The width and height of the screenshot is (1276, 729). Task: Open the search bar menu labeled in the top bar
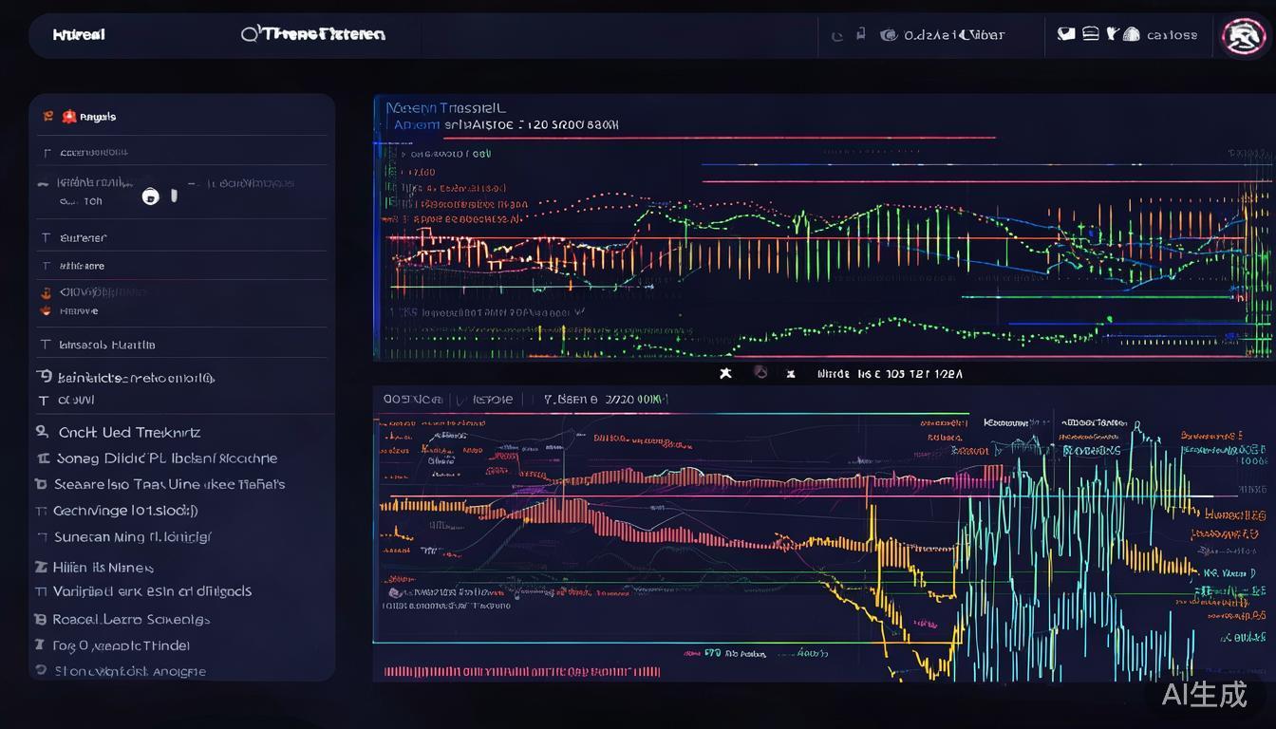pyautogui.click(x=313, y=34)
